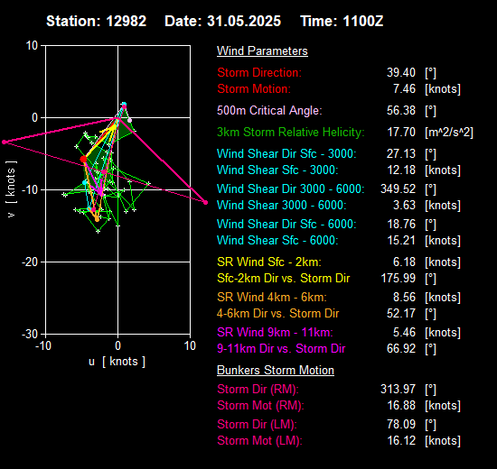Click the large red storm motion dot

[x=83, y=159]
